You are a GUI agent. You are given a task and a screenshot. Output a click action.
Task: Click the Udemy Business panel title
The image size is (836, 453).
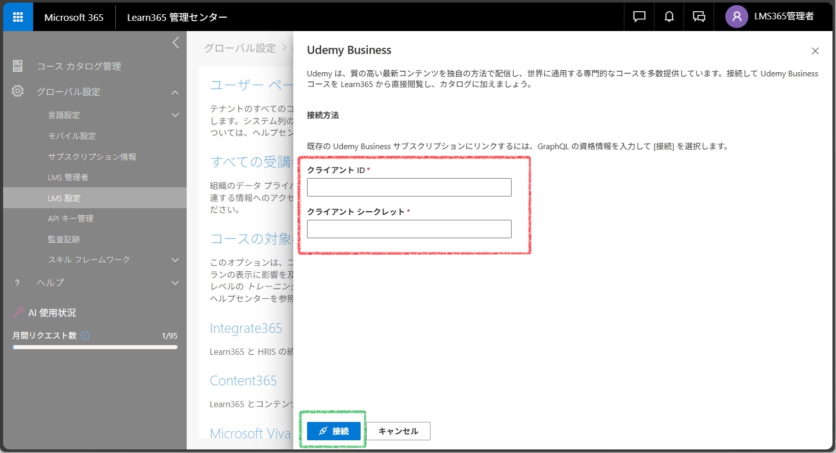349,50
